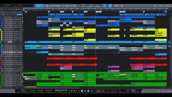Click the rewind button in transport
Image resolution: width=172 pixels, height=97 pixels.
point(72,91)
